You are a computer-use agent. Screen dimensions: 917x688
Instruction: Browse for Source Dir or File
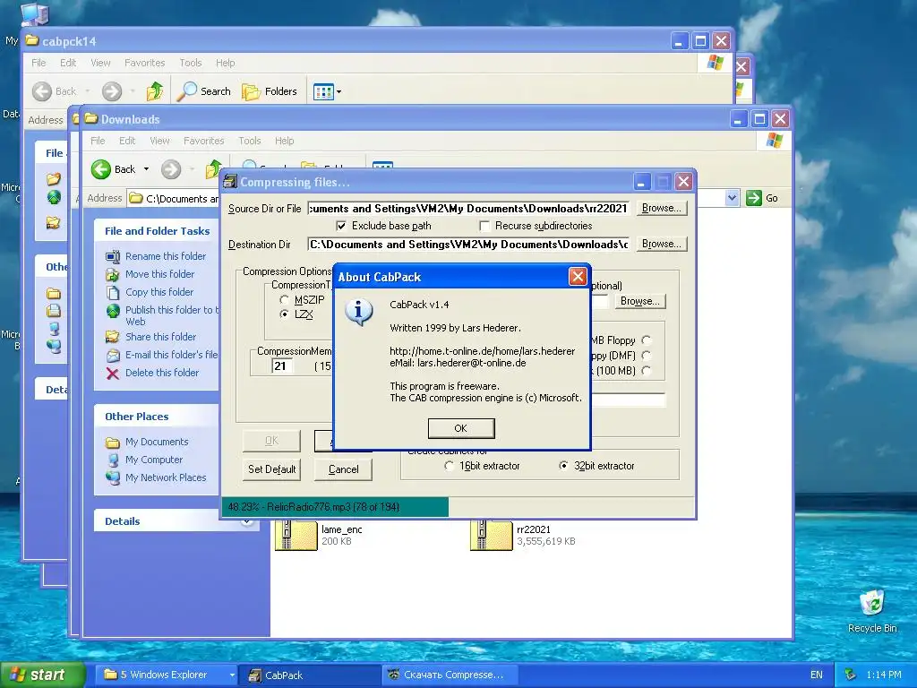[x=662, y=208]
